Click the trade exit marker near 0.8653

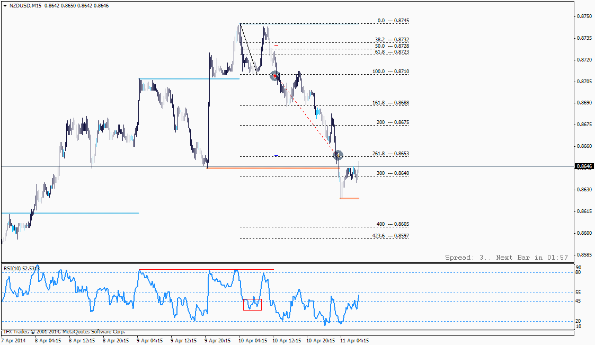[338, 155]
